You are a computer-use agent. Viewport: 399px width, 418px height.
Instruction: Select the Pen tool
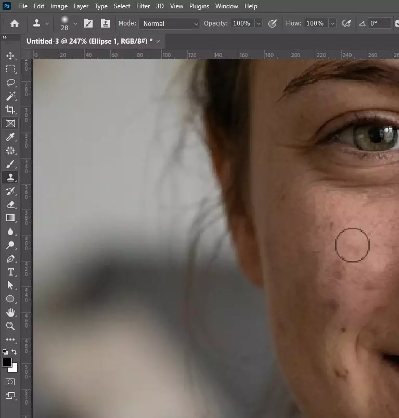[10, 258]
